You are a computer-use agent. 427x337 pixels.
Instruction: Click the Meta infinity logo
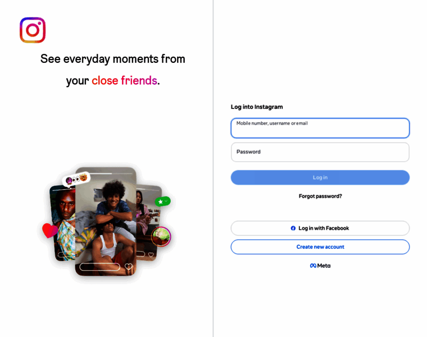point(313,266)
